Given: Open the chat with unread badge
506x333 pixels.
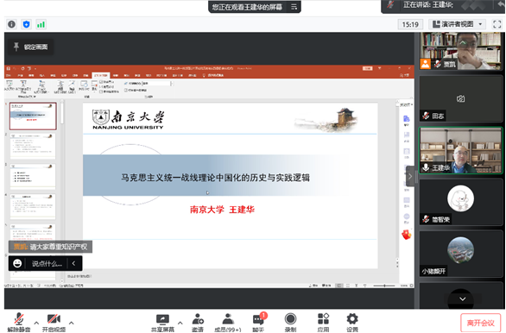Looking at the screenshot, I should click(x=258, y=322).
